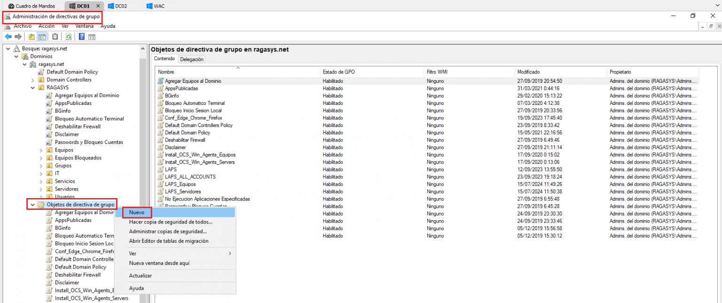
Task: Sort by the Estado de GPO column
Action: (x=372, y=72)
